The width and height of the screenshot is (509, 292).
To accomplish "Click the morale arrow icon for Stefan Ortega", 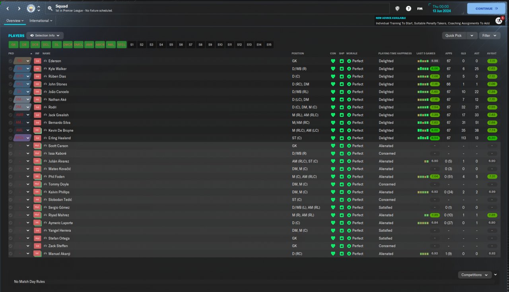I will pos(349,238).
